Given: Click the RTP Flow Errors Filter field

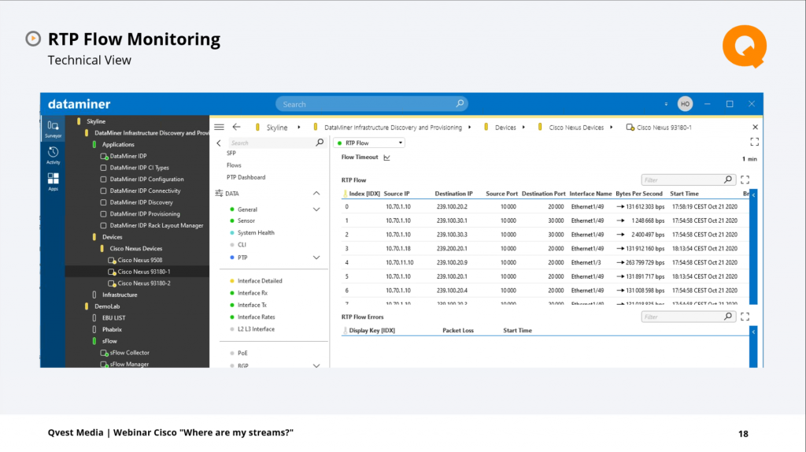Looking at the screenshot, I should (688, 317).
